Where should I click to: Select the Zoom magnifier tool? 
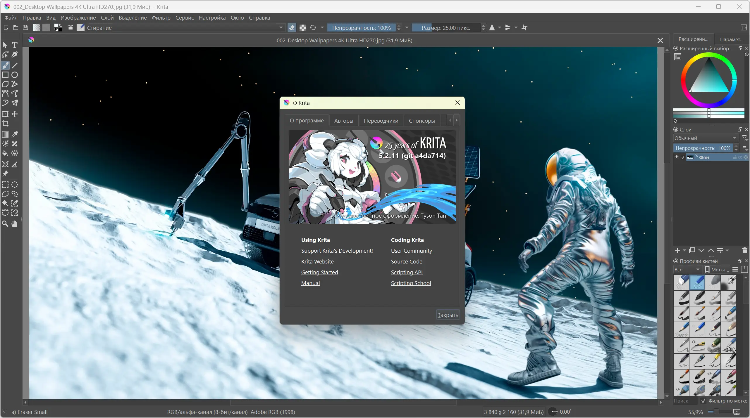[x=5, y=224]
